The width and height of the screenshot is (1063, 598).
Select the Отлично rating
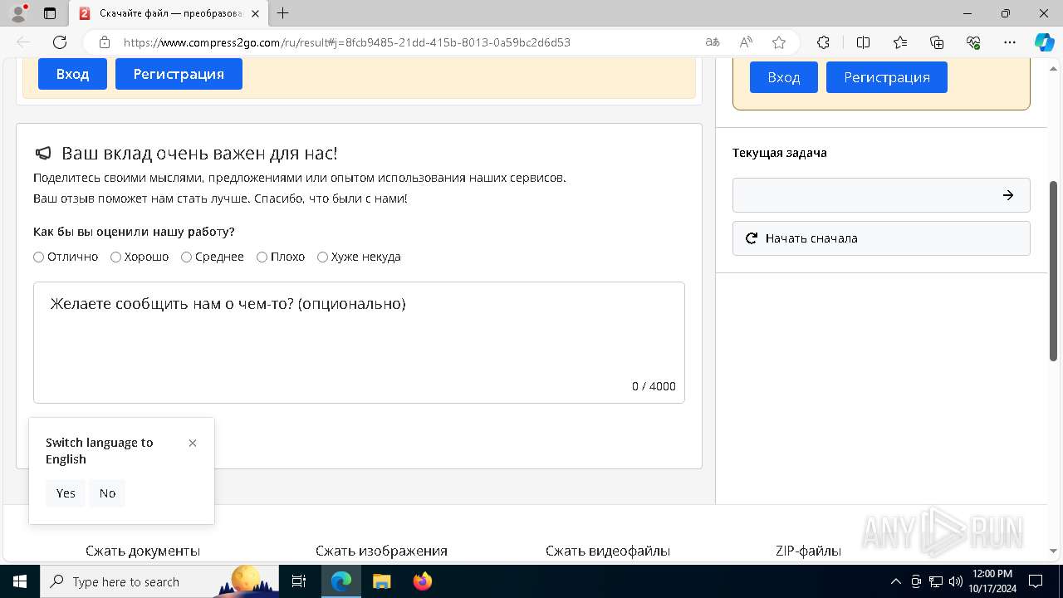click(x=38, y=257)
